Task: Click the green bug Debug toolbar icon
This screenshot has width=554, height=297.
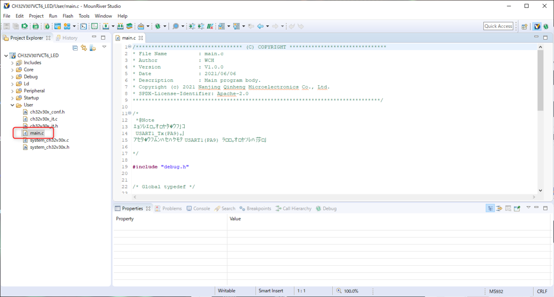Action: click(x=158, y=26)
